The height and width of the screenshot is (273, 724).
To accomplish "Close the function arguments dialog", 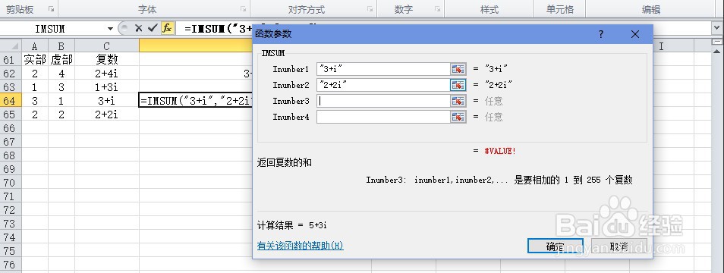I will click(635, 34).
